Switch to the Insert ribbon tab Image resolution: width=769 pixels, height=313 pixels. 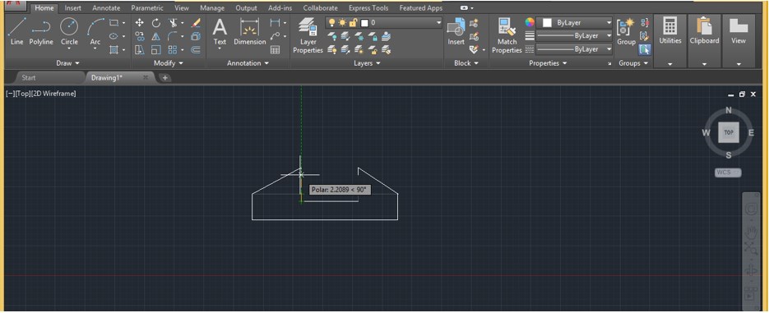pos(73,8)
